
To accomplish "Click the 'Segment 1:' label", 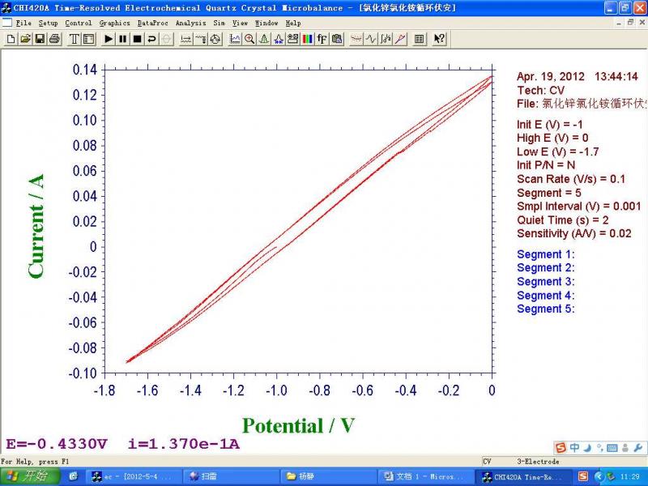I will tap(545, 254).
